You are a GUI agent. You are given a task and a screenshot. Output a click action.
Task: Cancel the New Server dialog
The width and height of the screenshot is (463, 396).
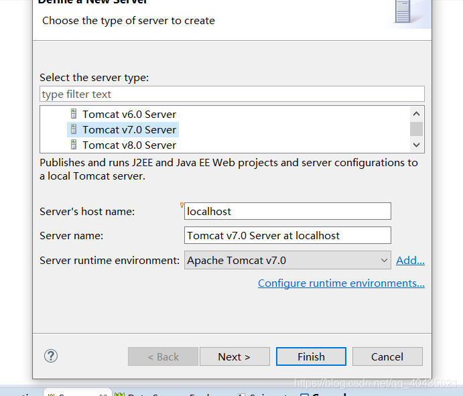pyautogui.click(x=387, y=356)
